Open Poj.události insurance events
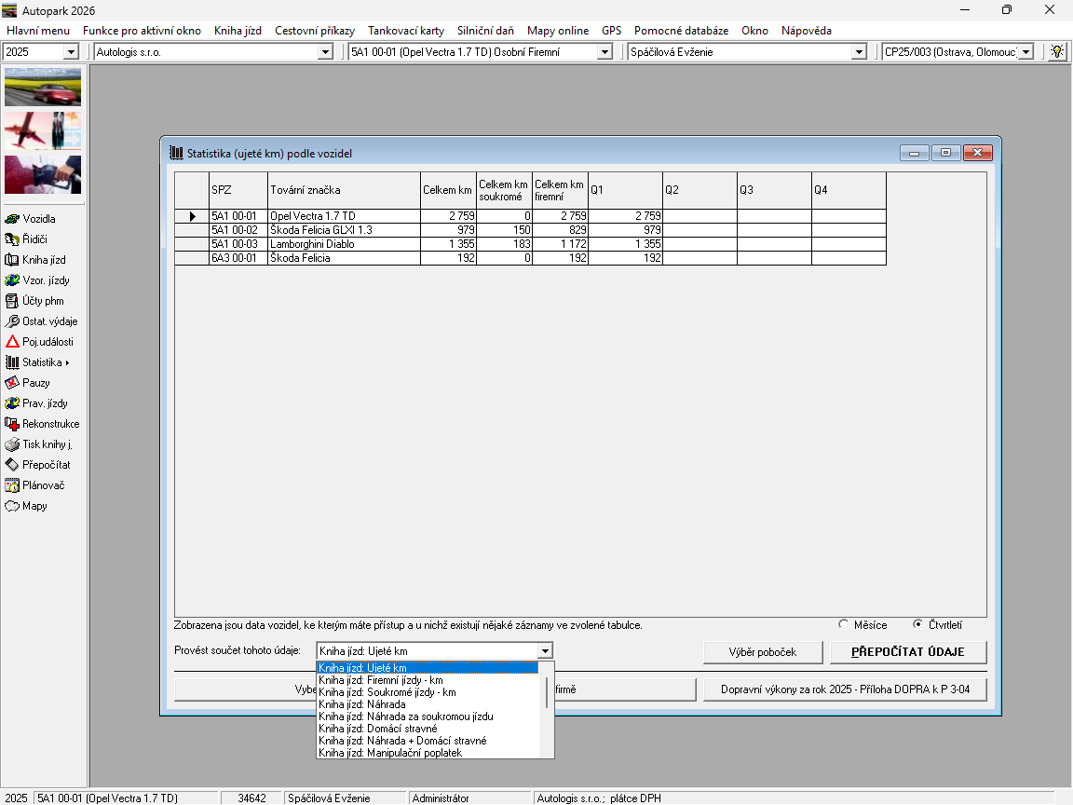This screenshot has height=805, width=1073. (x=47, y=342)
